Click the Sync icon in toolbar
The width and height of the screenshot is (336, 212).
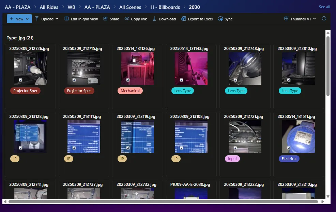(x=220, y=19)
